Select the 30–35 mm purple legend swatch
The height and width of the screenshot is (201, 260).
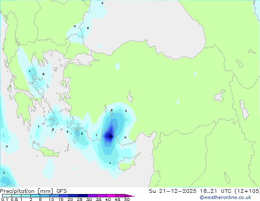(x=92, y=196)
